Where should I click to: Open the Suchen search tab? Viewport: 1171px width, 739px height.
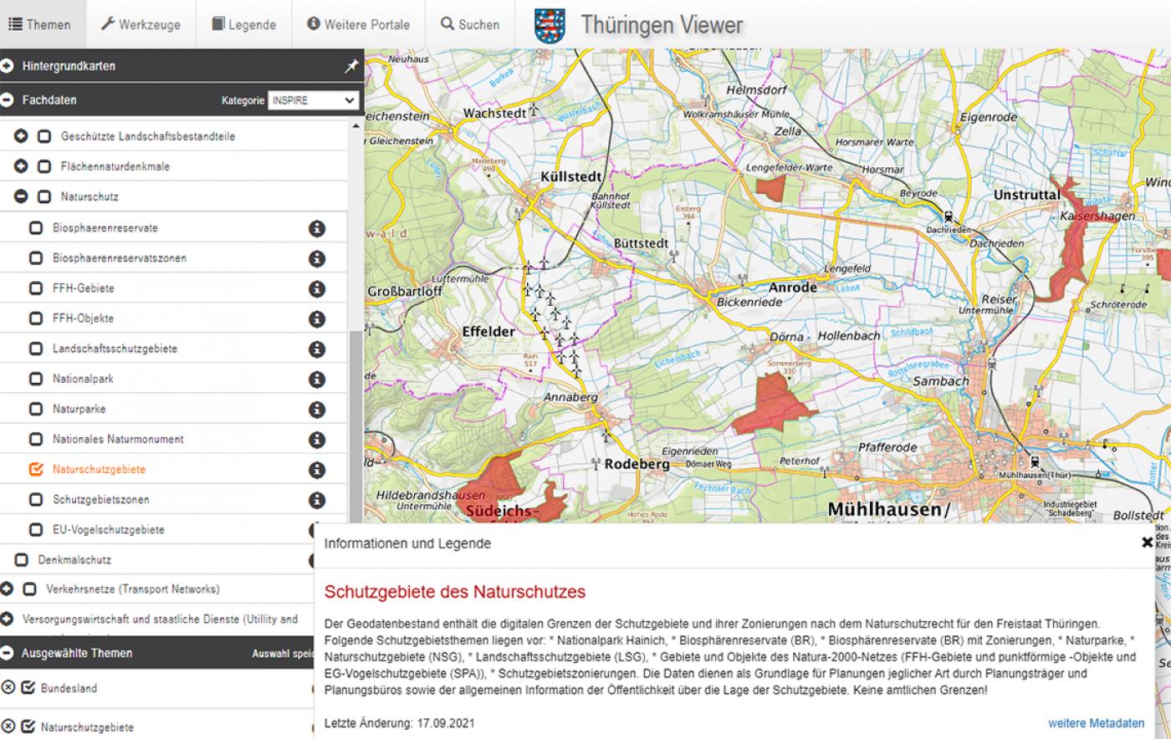click(x=470, y=24)
